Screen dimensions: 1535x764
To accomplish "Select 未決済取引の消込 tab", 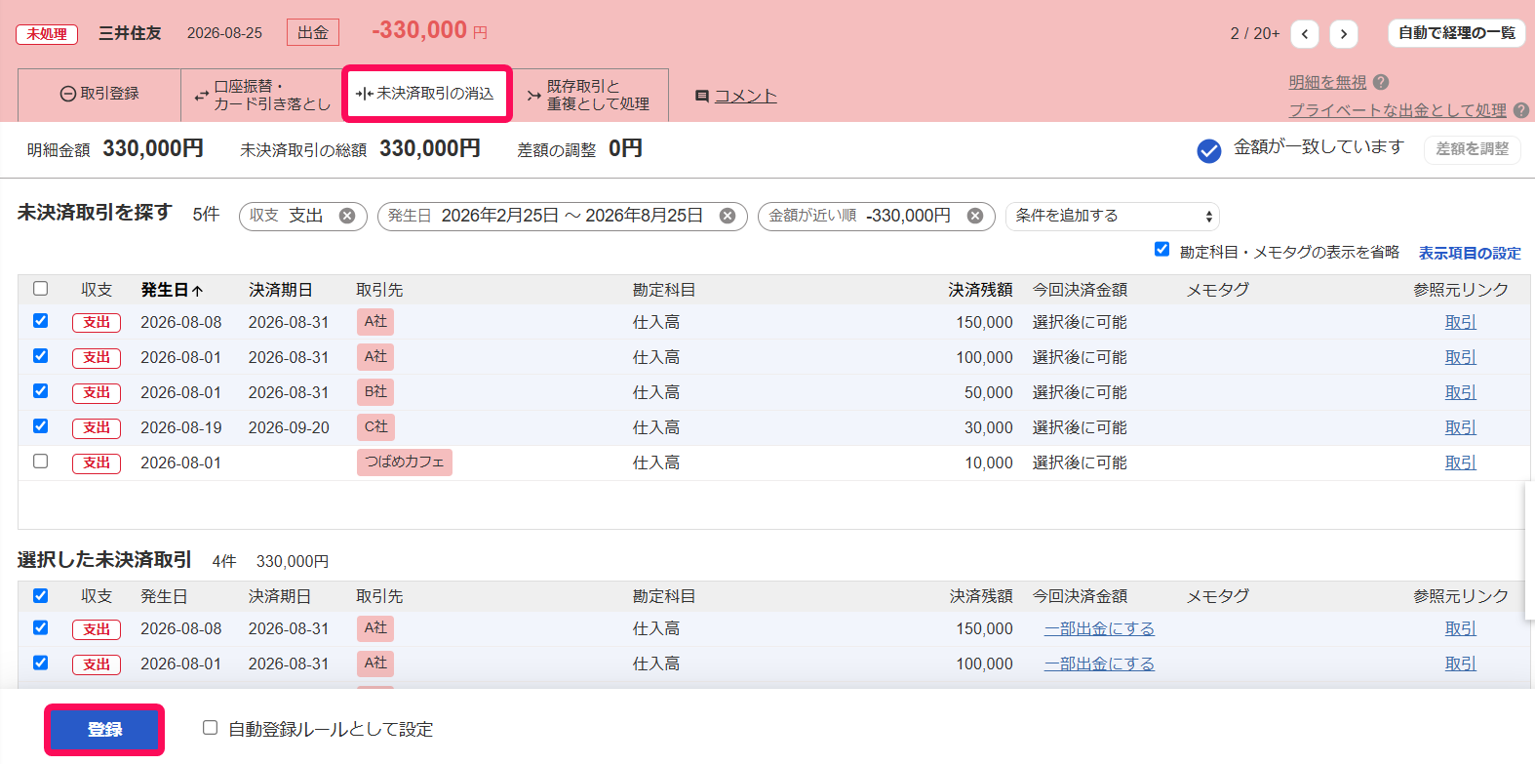I will tap(426, 94).
